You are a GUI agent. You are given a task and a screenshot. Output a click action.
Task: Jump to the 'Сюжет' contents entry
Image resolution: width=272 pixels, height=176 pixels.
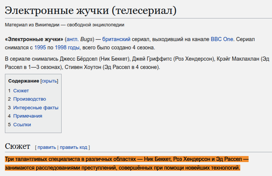21,91
